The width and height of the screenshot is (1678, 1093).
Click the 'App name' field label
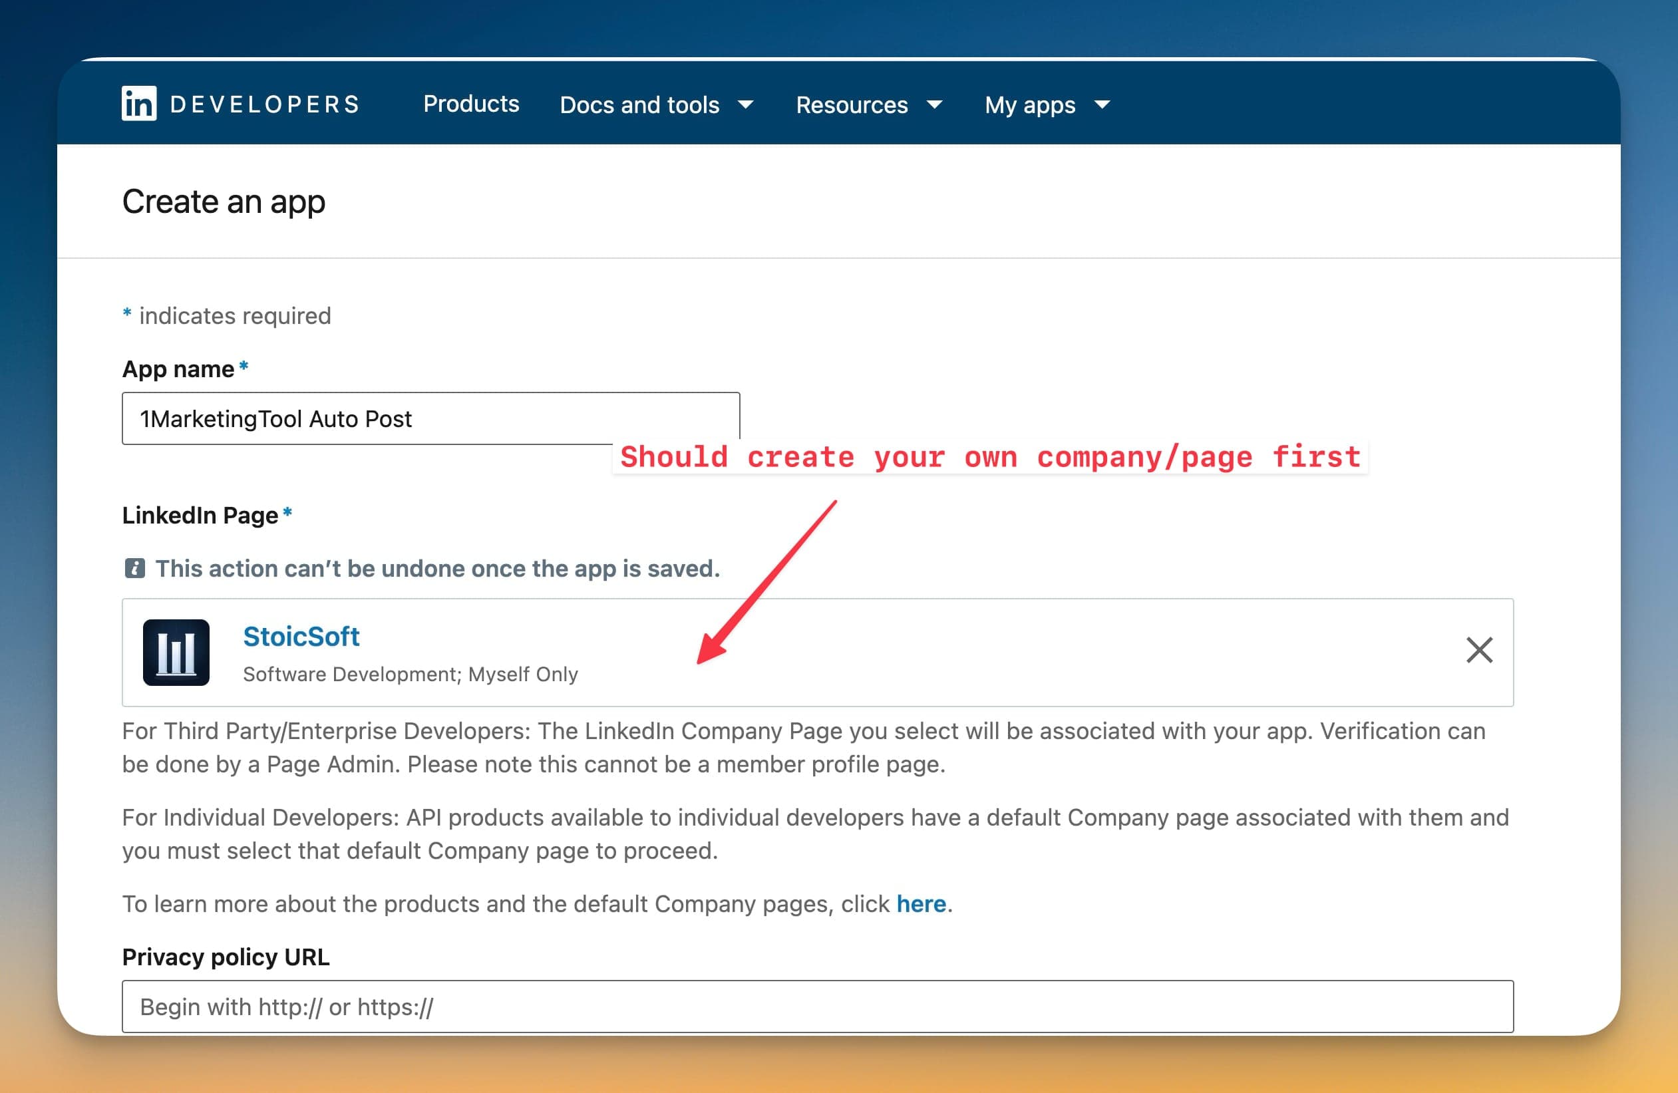coord(178,369)
